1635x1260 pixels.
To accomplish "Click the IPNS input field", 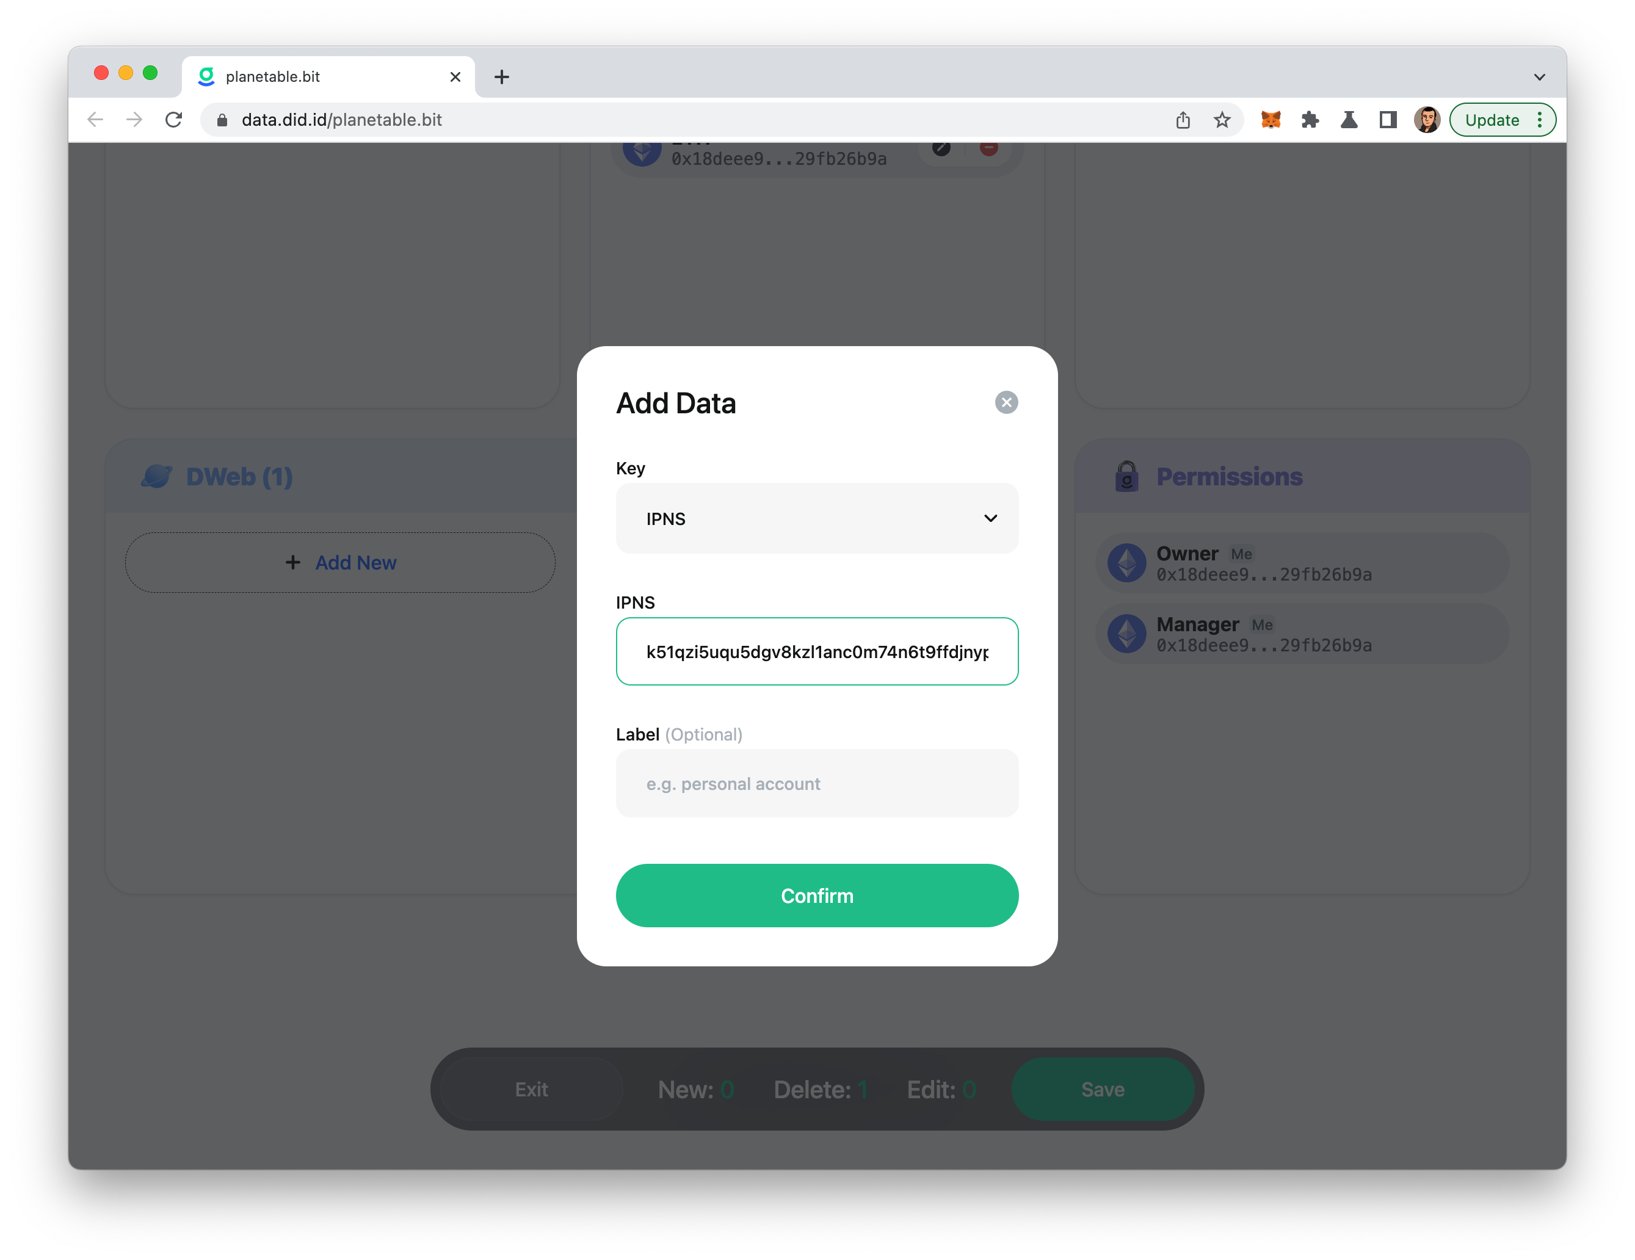I will [x=817, y=650].
